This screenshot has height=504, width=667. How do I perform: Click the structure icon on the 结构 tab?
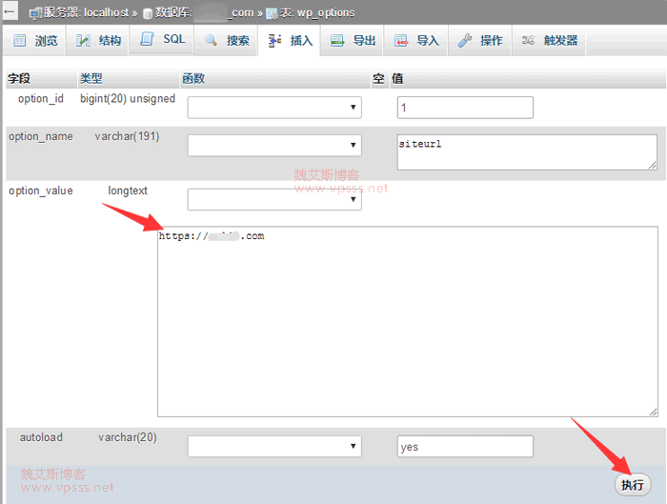pyautogui.click(x=84, y=41)
